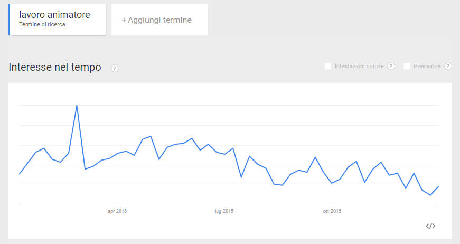Viewport: 460px width, 244px height.
Task: Click the ott 2015 axis label
Action: click(332, 211)
